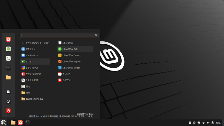This screenshot has width=224, height=126.
Task: Select システム管理 category
Action: click(x=35, y=80)
